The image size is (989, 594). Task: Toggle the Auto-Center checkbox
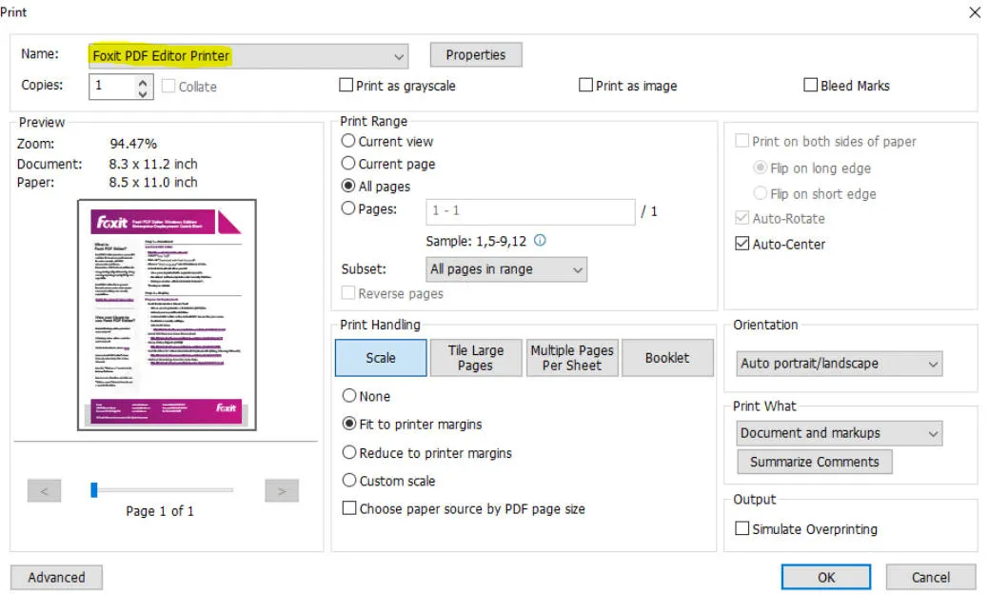click(742, 244)
